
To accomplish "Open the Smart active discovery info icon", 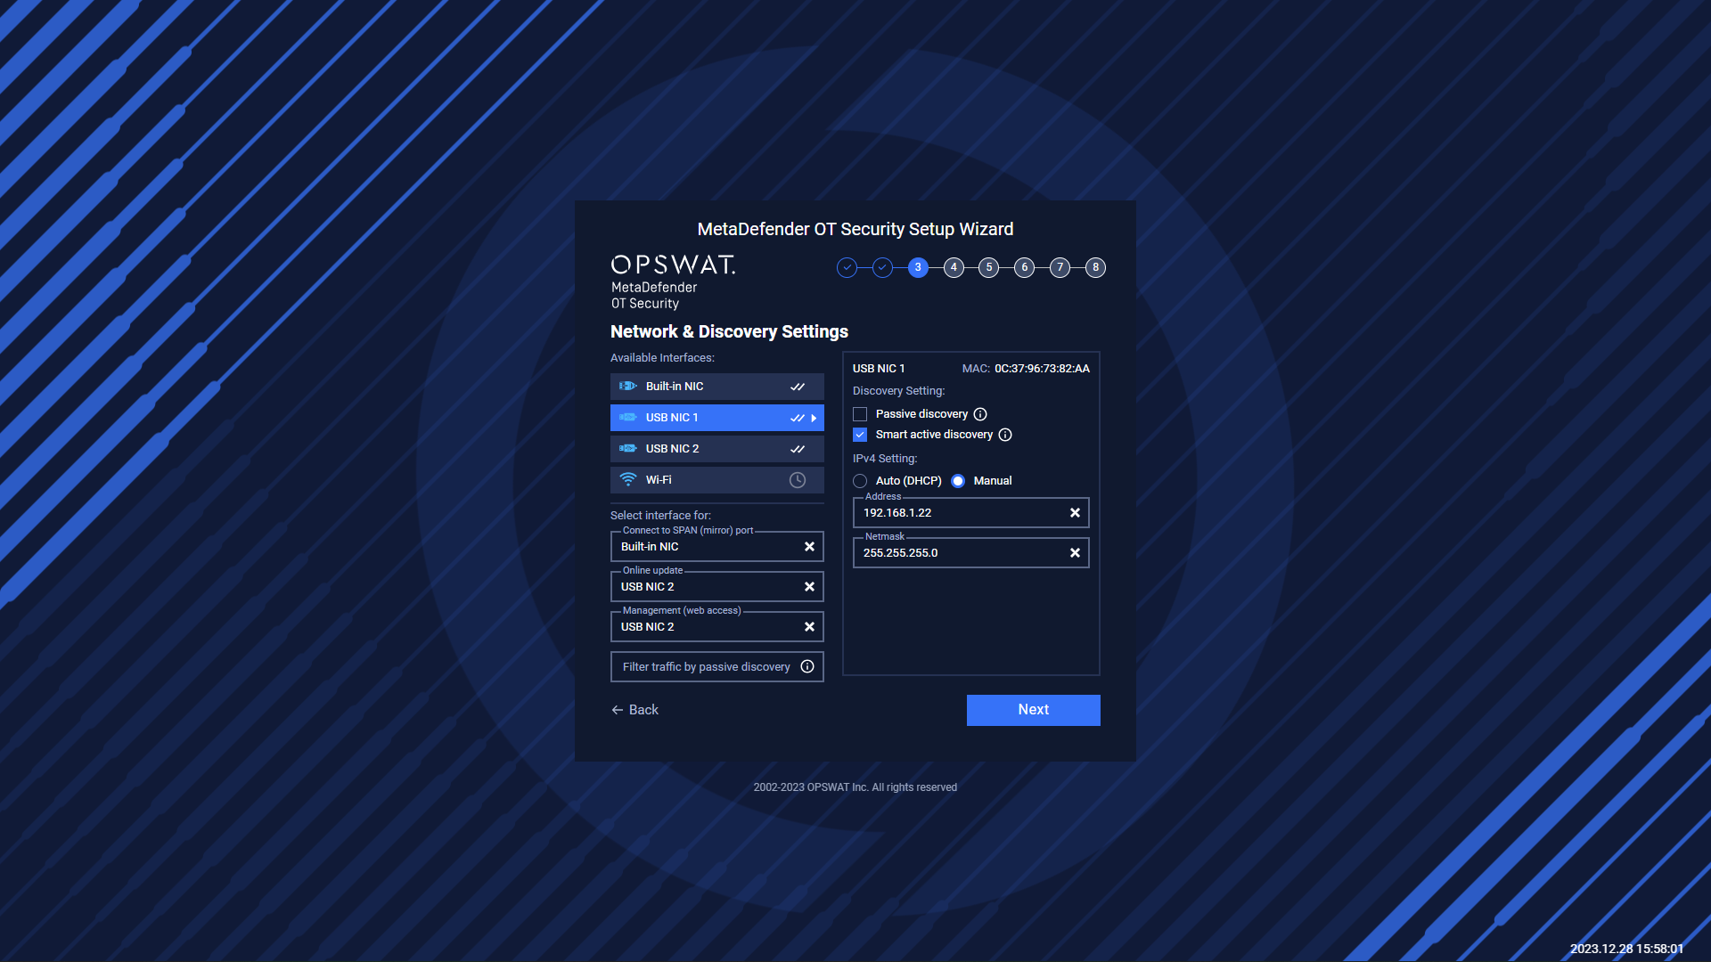I will (x=1005, y=435).
